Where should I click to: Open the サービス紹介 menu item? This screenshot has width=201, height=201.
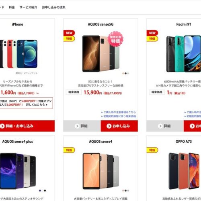click(28, 7)
